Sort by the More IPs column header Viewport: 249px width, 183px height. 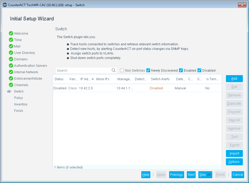(x=103, y=79)
